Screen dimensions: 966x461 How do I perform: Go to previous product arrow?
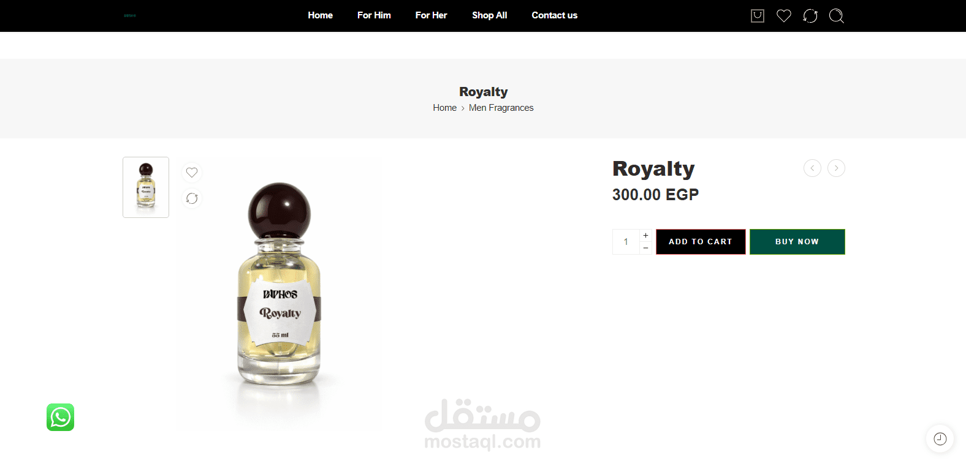[x=812, y=168]
